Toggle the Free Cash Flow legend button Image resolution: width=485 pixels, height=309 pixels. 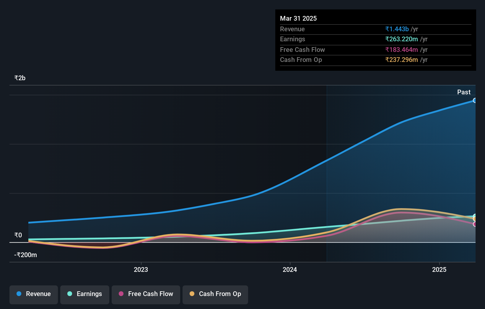pyautogui.click(x=146, y=295)
